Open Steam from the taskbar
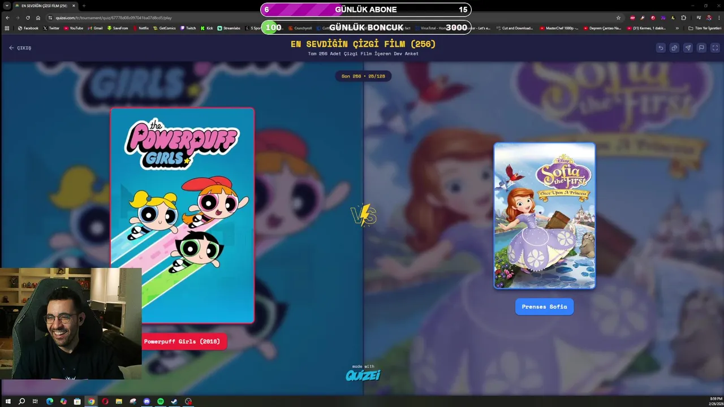Viewport: 724px width, 407px height. pos(174,401)
